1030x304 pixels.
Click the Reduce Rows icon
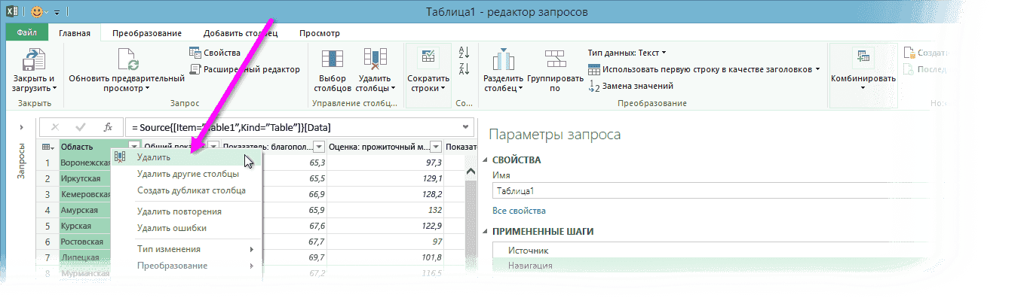[x=428, y=59]
